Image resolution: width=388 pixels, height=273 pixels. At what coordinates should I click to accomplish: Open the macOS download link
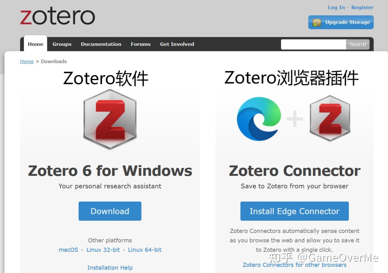[68, 250]
